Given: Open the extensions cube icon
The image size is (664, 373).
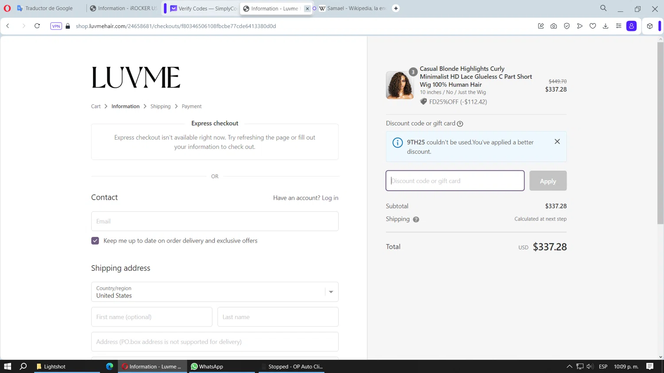Looking at the screenshot, I should tap(650, 26).
